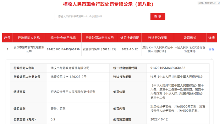Screen dimensions: 220x124
Task: Click the 处罚决定日期 column header
Action: 130,38
